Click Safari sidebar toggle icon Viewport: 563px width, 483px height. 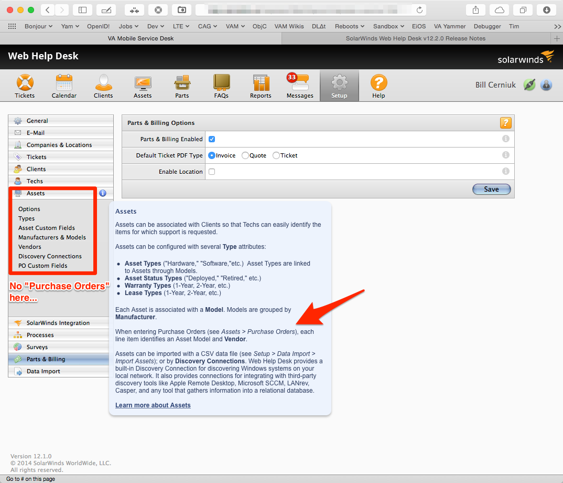point(83,10)
